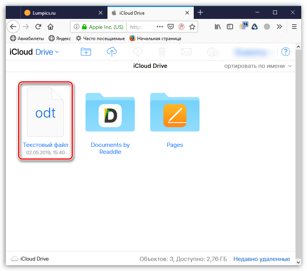This screenshot has width=307, height=271.
Task: Save page to Pocket
Action: 171,27
